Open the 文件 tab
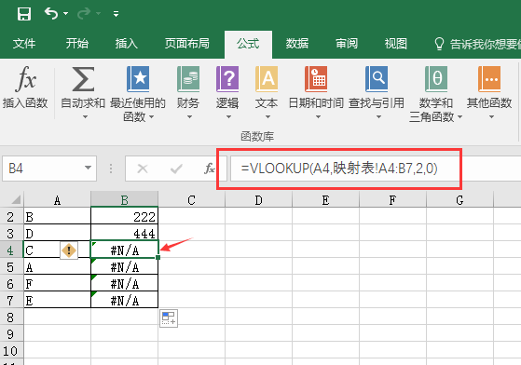Viewport: 521px width, 365px height. [24, 44]
